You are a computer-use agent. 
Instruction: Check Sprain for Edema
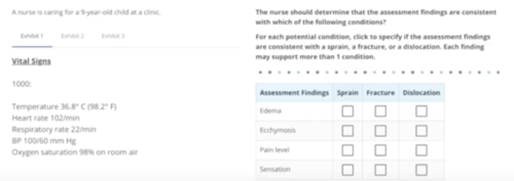(348, 111)
